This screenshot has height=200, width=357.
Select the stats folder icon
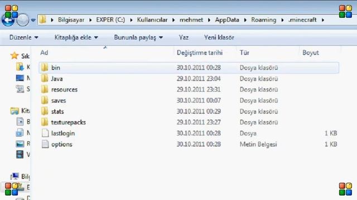point(45,111)
